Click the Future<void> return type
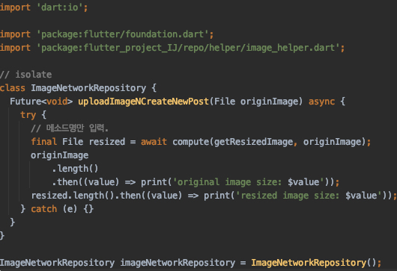 [41, 102]
